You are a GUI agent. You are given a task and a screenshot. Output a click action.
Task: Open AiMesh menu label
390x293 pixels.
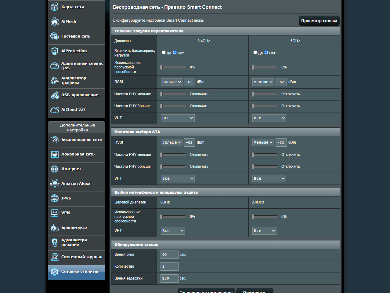click(x=69, y=22)
